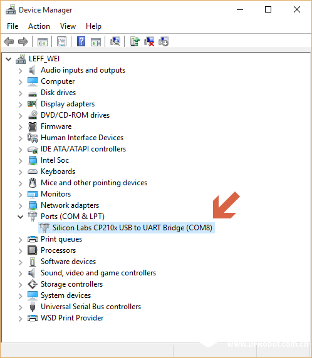This screenshot has width=312, height=358.
Task: Expand the Network adapters category
Action: 21,206
